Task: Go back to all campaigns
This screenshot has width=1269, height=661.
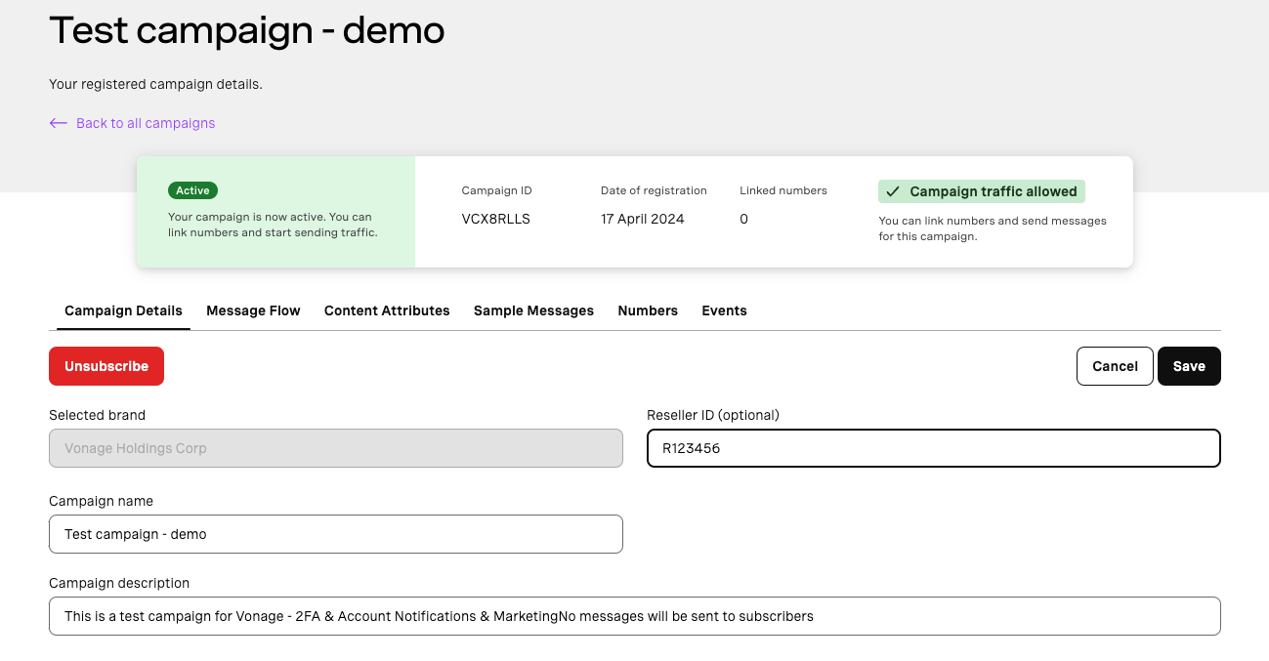Action: pos(146,123)
